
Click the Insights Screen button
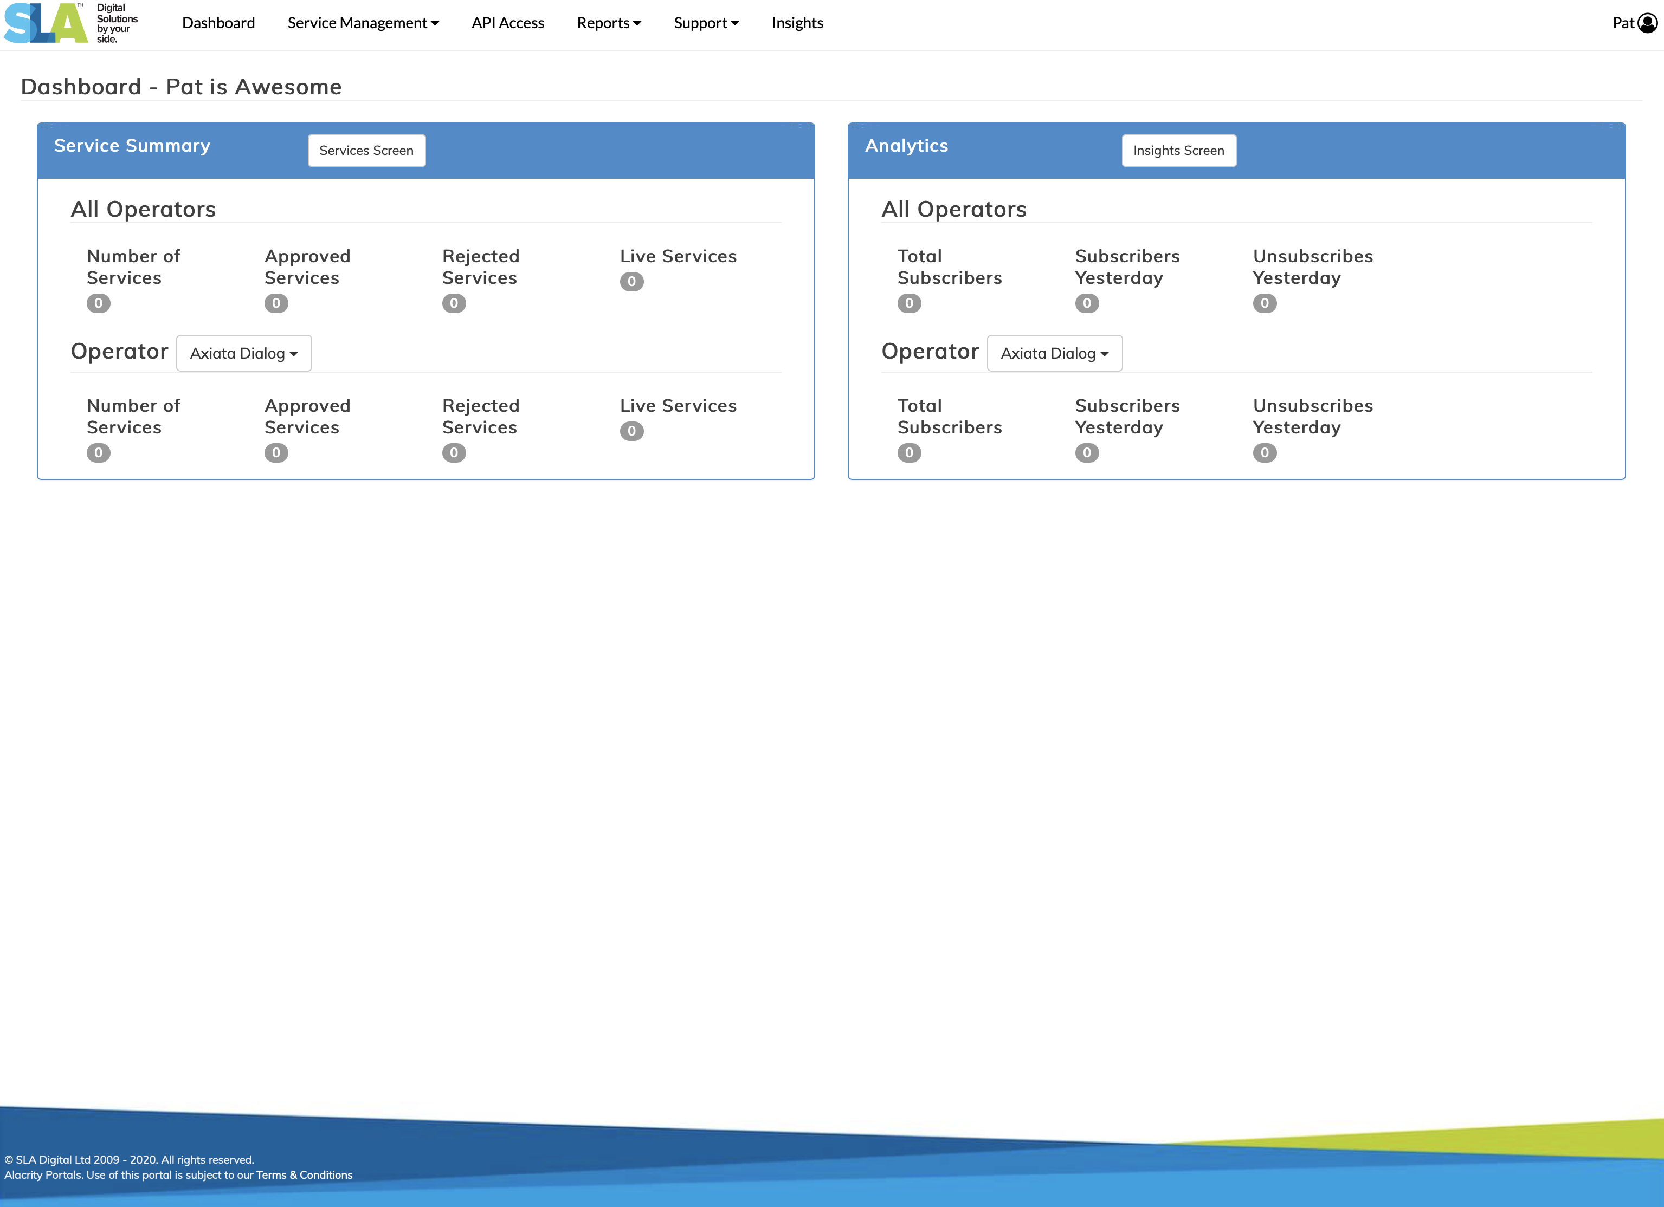point(1178,150)
